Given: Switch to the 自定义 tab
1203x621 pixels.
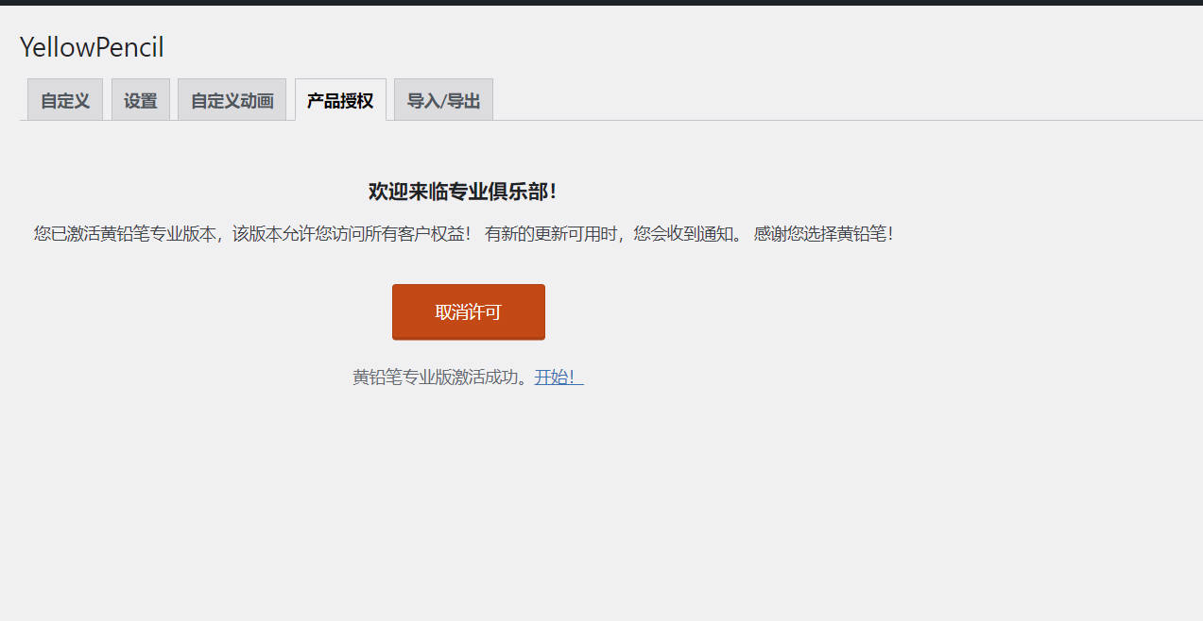Looking at the screenshot, I should click(x=65, y=100).
